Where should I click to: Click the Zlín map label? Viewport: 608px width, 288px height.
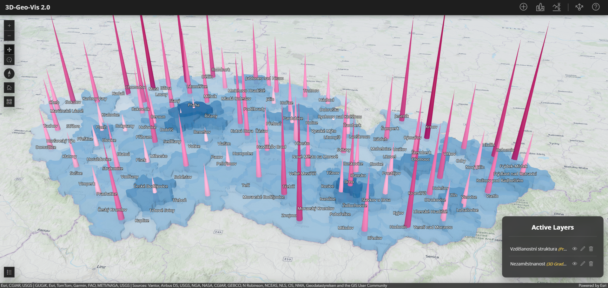click(x=453, y=195)
